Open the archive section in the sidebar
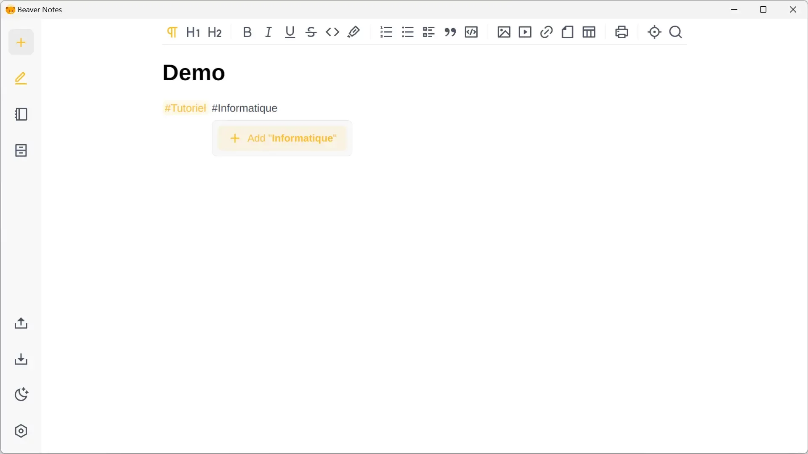The image size is (808, 454). click(x=21, y=150)
